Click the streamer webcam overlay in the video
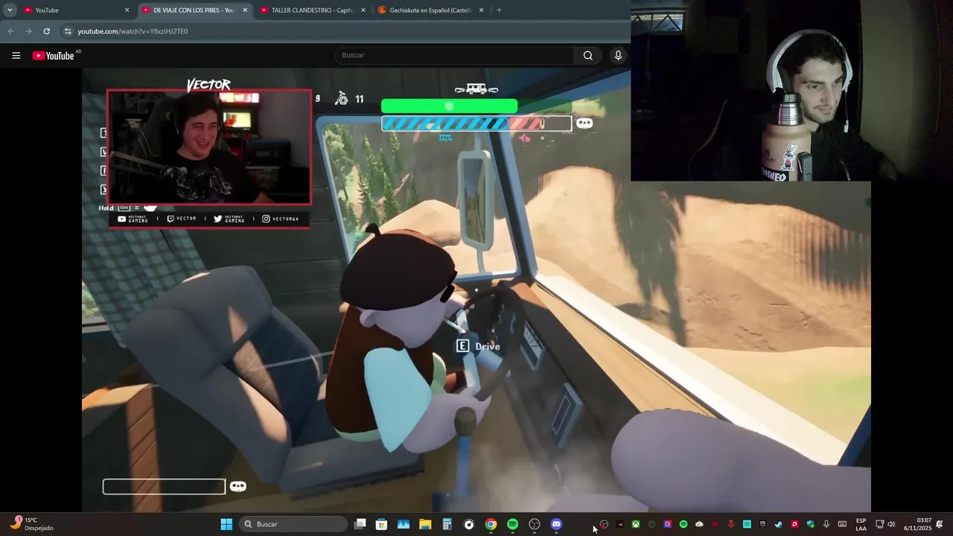The image size is (953, 536). (x=209, y=147)
